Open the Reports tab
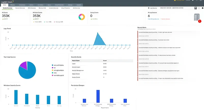The height and width of the screenshot is (110, 204). tap(12, 5)
